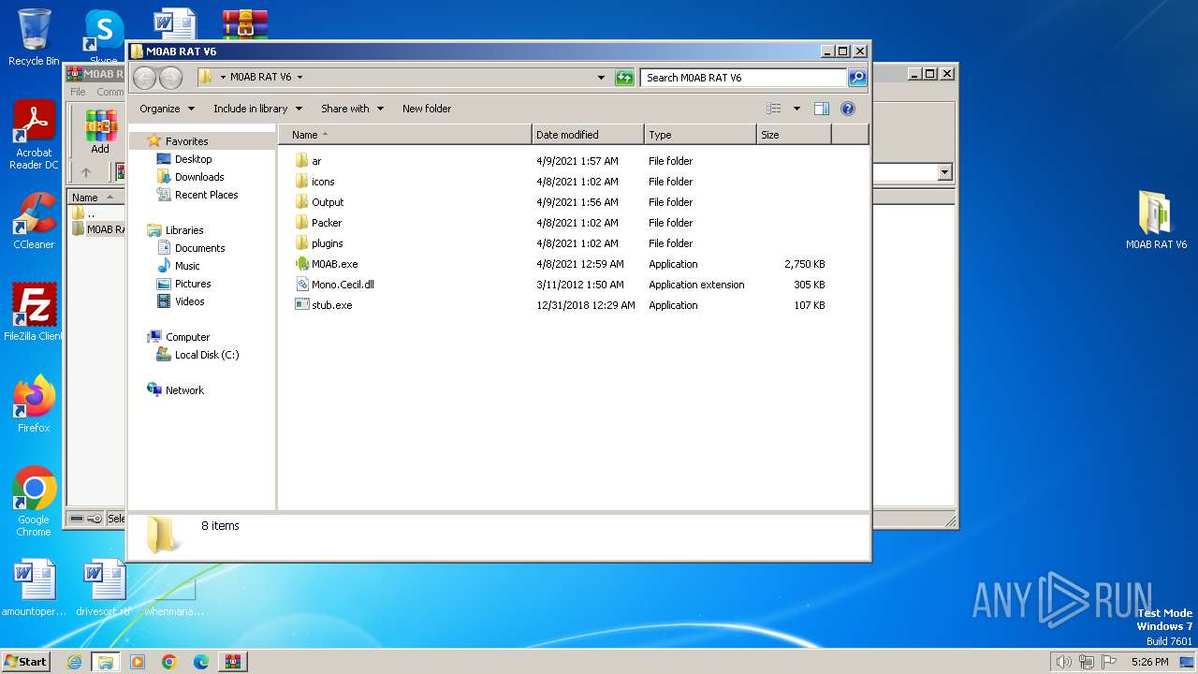Select Pictures library
Image resolution: width=1198 pixels, height=674 pixels.
[183, 284]
